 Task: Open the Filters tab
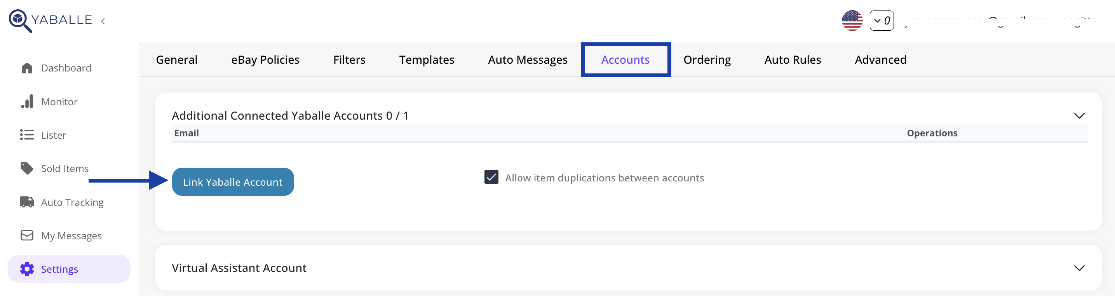pyautogui.click(x=349, y=60)
